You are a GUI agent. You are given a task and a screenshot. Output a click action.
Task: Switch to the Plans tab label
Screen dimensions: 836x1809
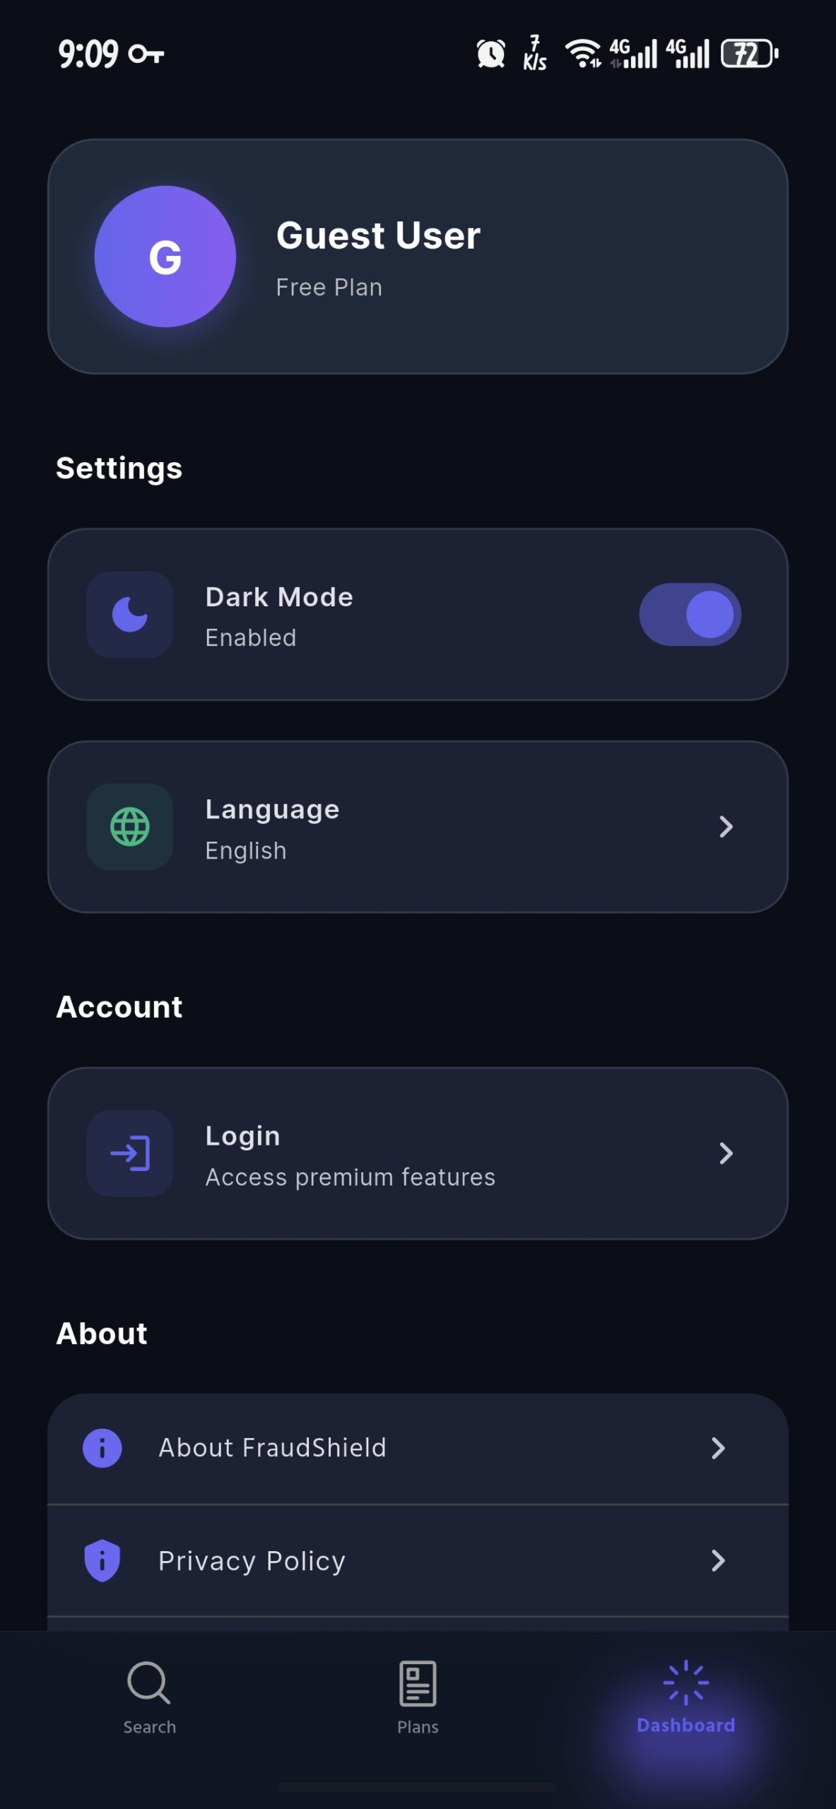point(418,1726)
